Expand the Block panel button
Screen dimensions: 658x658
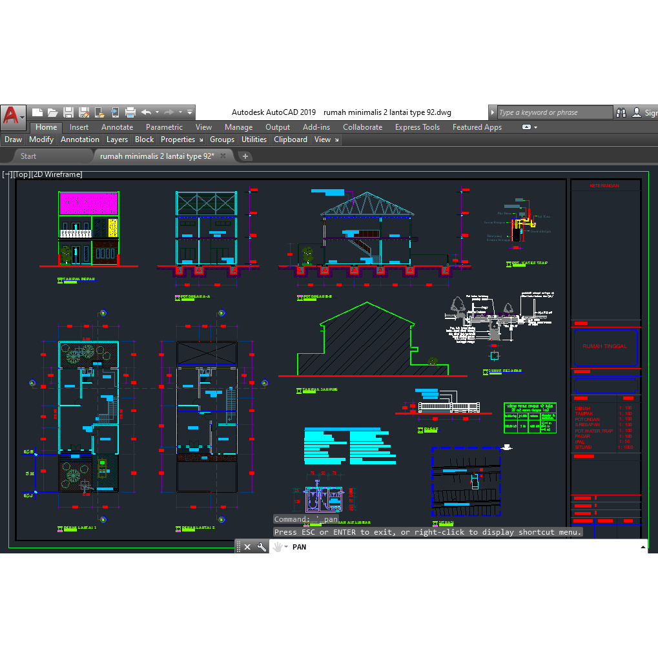pyautogui.click(x=145, y=139)
